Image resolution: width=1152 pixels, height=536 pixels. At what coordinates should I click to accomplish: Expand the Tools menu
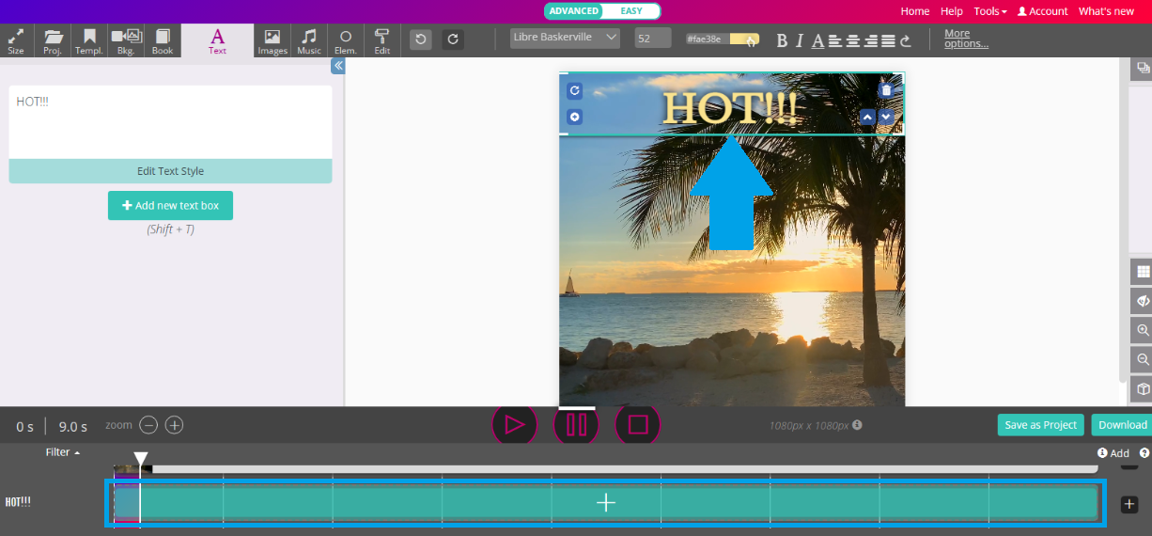pyautogui.click(x=989, y=11)
